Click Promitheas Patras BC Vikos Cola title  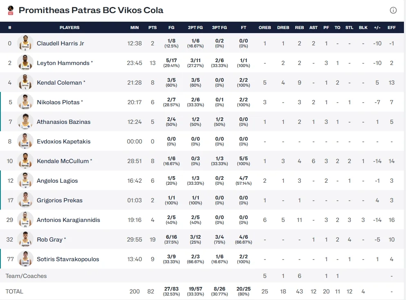coord(91,10)
